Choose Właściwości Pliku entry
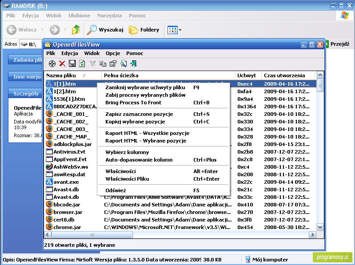Viewport: 355px width, 265px height. tap(164, 179)
